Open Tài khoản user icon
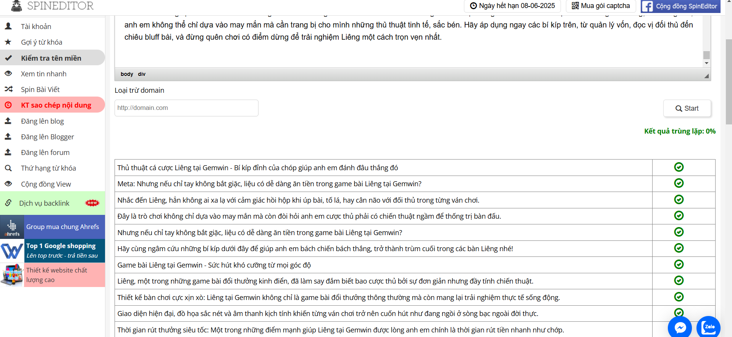Image resolution: width=732 pixels, height=337 pixels. [8, 26]
